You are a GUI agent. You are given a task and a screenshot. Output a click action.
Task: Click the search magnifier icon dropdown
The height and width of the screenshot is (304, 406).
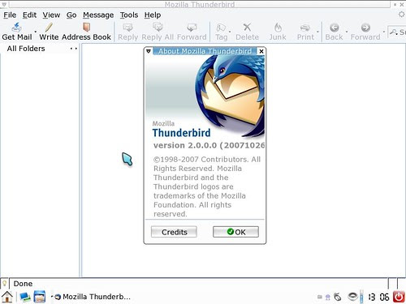coord(393,32)
